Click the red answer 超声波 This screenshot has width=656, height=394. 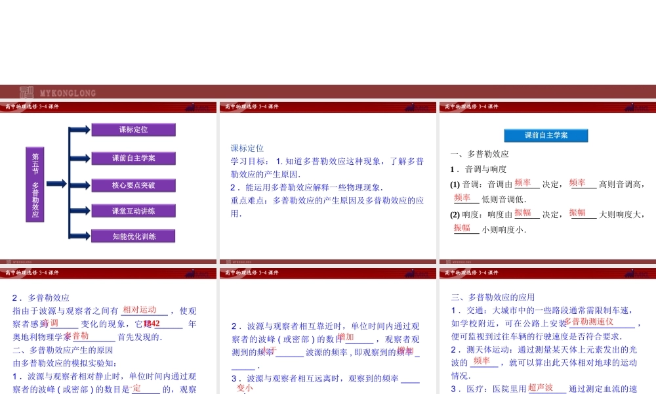coord(541,387)
